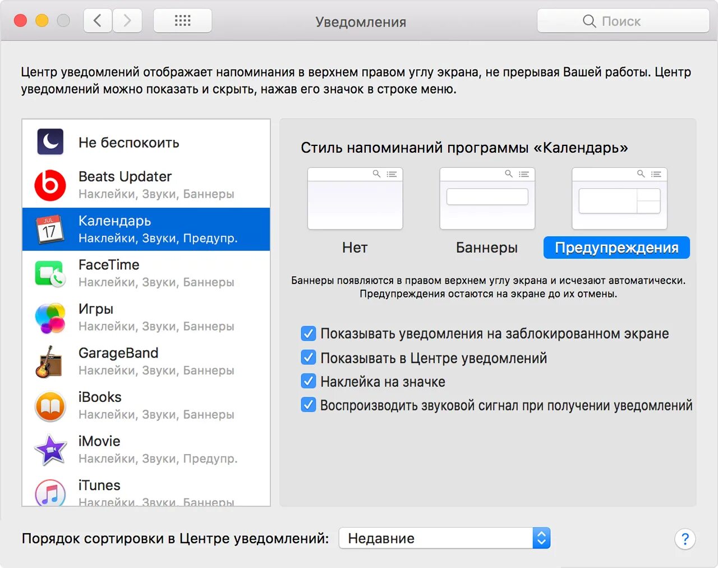Click the iMovie star icon
The image size is (718, 568).
[50, 450]
